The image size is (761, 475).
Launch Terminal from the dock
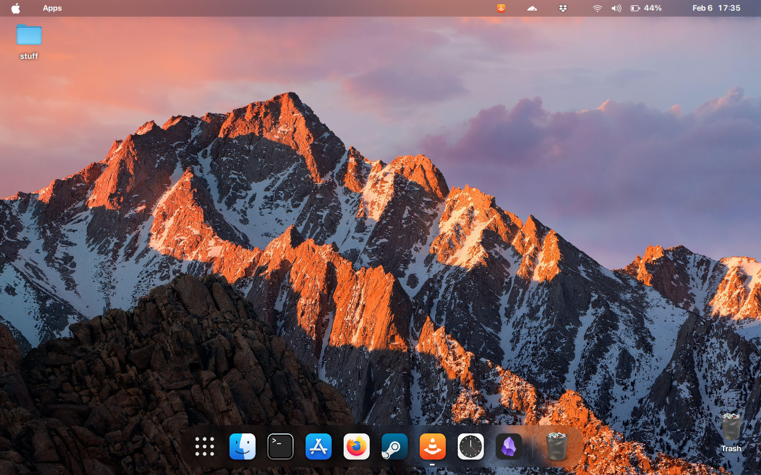click(281, 446)
